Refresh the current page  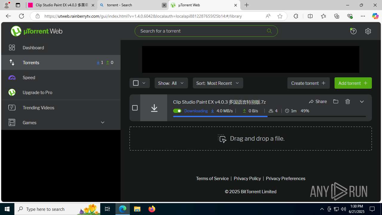tap(21, 16)
